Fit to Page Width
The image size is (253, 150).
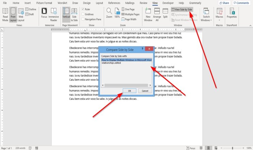point(129,20)
